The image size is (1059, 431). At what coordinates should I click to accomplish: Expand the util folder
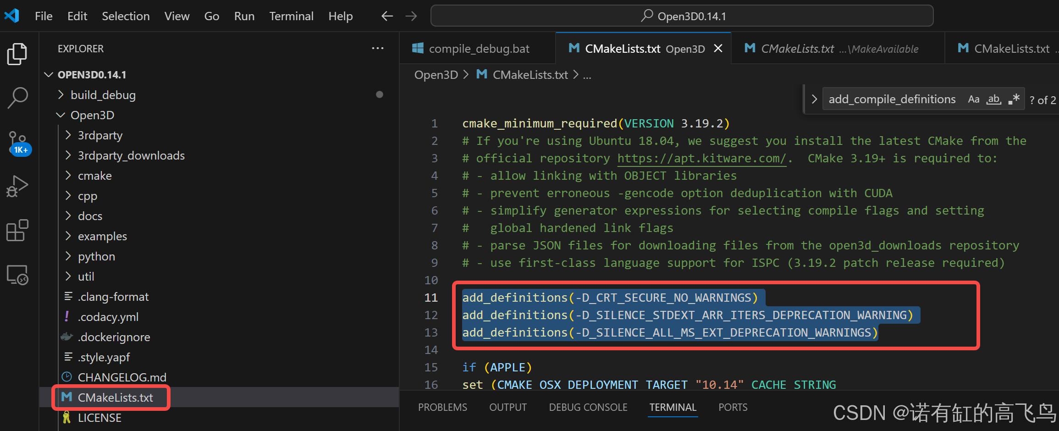(x=68, y=276)
